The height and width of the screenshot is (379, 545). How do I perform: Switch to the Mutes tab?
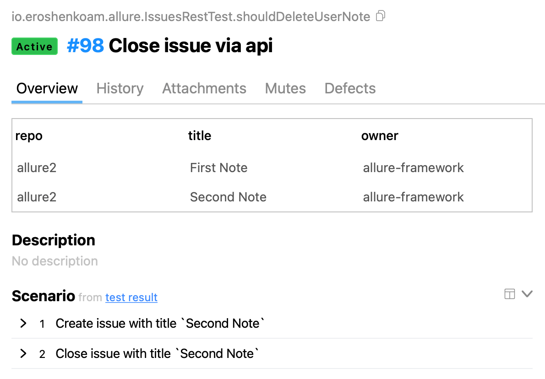[x=285, y=88]
